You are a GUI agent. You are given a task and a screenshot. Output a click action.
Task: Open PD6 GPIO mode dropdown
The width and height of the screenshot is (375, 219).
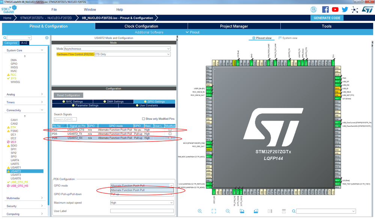point(142,186)
